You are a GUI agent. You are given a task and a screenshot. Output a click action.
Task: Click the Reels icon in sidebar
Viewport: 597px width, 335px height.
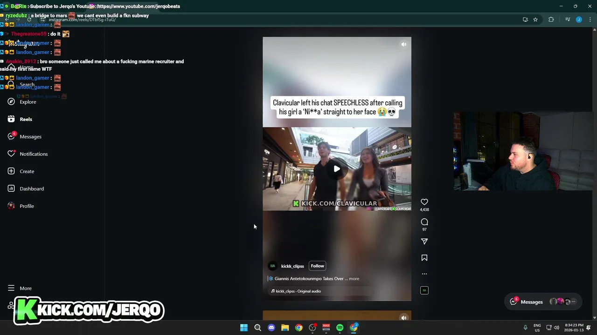[x=11, y=119]
